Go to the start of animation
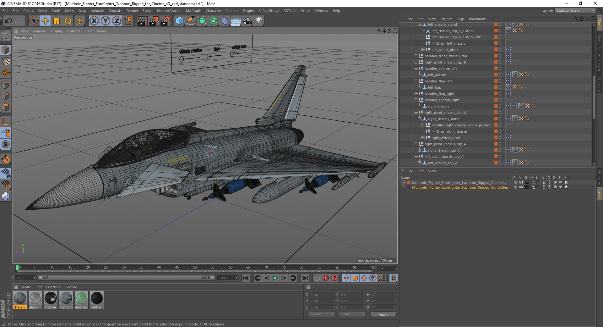The width and height of the screenshot is (603, 327). tap(246, 278)
